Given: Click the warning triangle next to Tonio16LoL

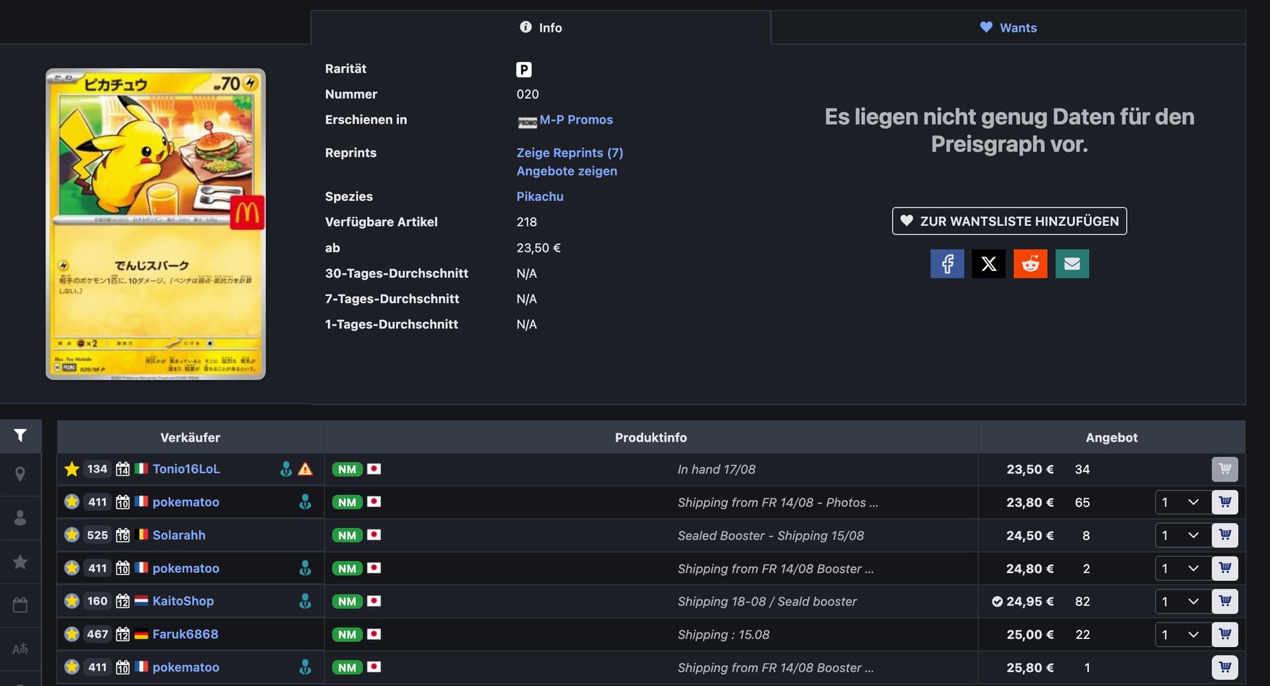Looking at the screenshot, I should [305, 469].
